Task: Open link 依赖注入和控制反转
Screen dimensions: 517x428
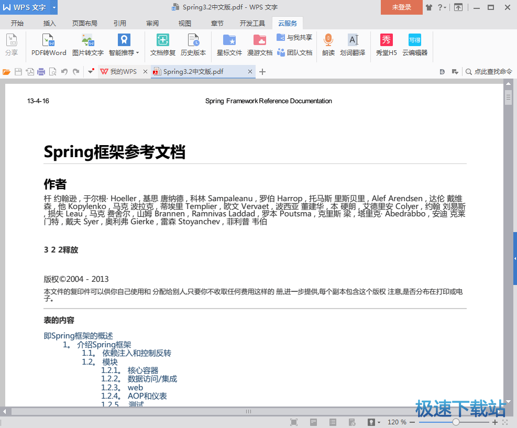Action: (x=137, y=353)
